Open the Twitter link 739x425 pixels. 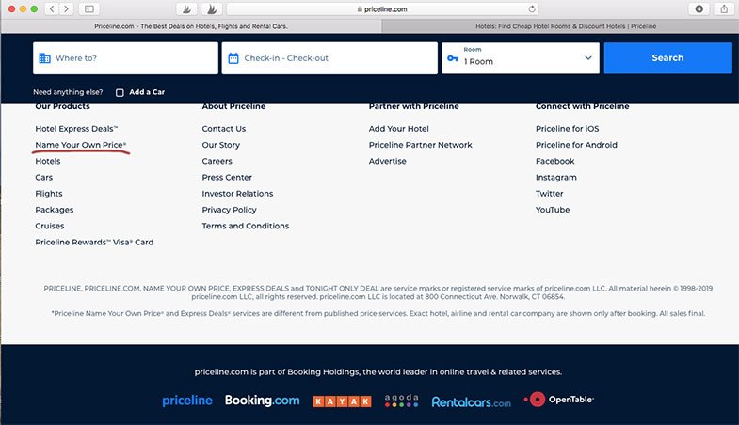(549, 194)
